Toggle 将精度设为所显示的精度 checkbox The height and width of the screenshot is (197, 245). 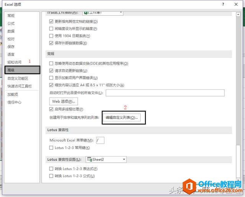coord(51,29)
